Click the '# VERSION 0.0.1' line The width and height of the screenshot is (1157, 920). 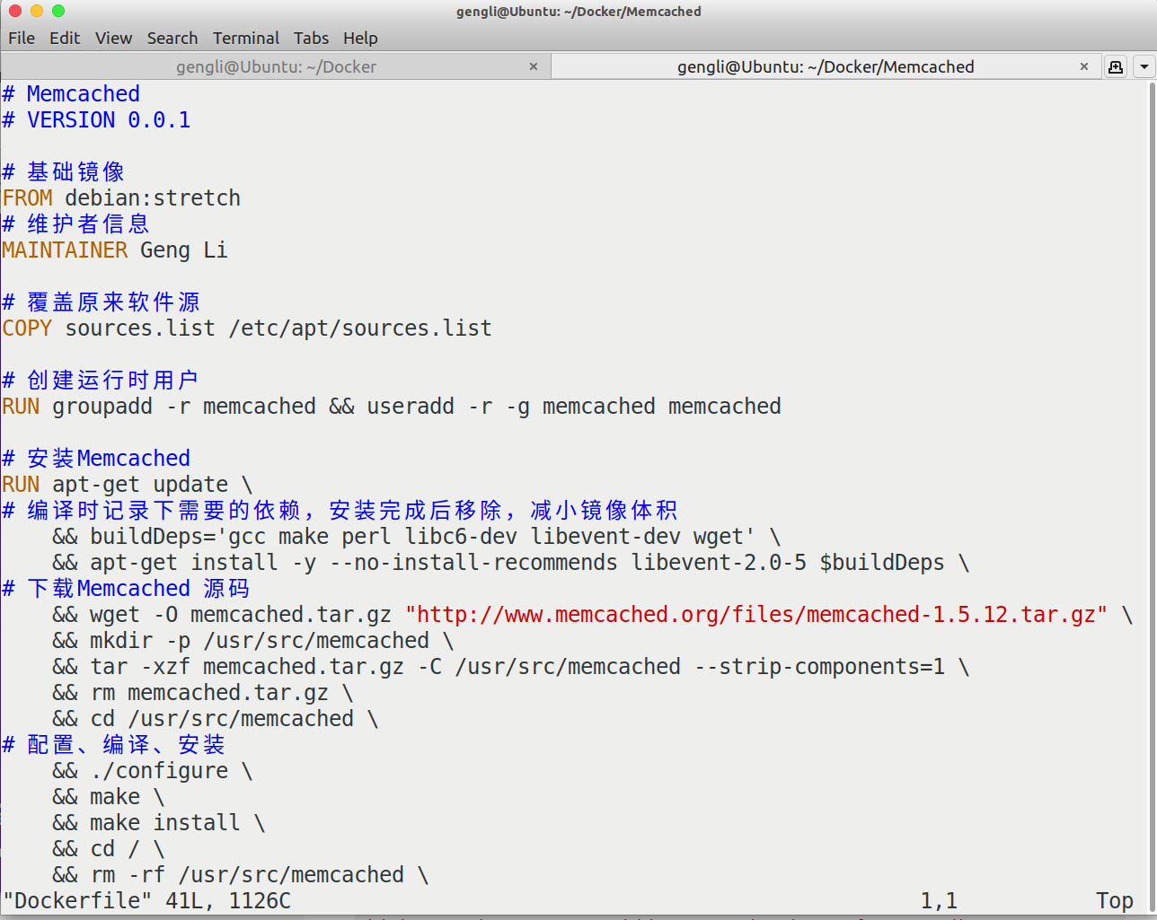[96, 120]
